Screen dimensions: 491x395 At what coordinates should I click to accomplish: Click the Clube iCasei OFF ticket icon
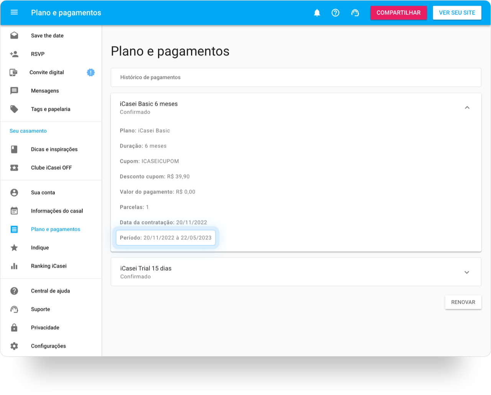pos(14,168)
